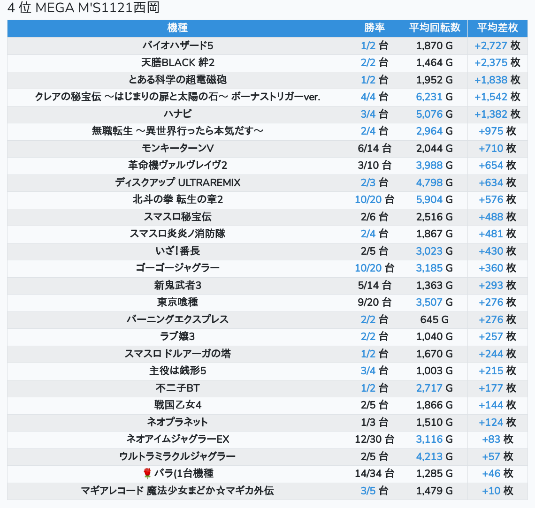Click the +10 value in the last row
This screenshot has height=508, width=535.
point(491,491)
